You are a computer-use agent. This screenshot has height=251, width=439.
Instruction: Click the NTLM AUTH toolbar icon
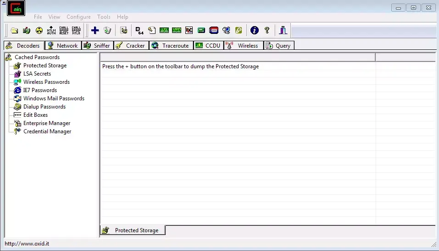(51, 31)
